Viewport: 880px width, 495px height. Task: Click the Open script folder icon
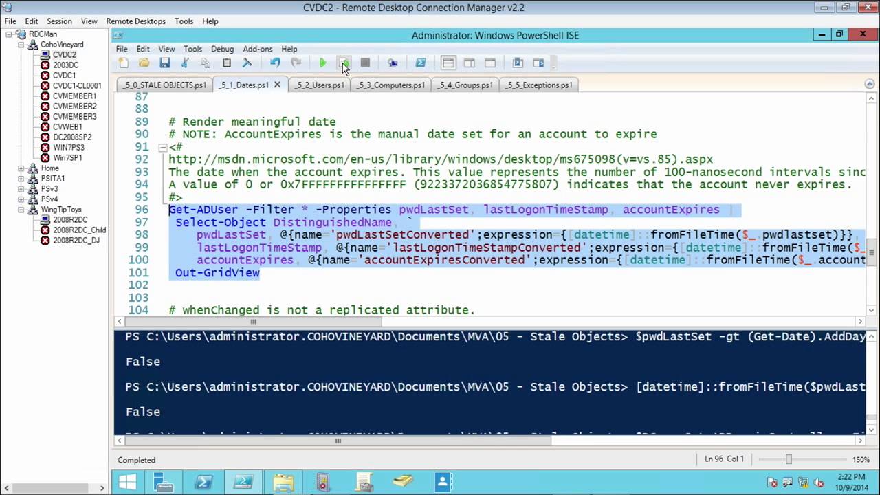tap(144, 63)
